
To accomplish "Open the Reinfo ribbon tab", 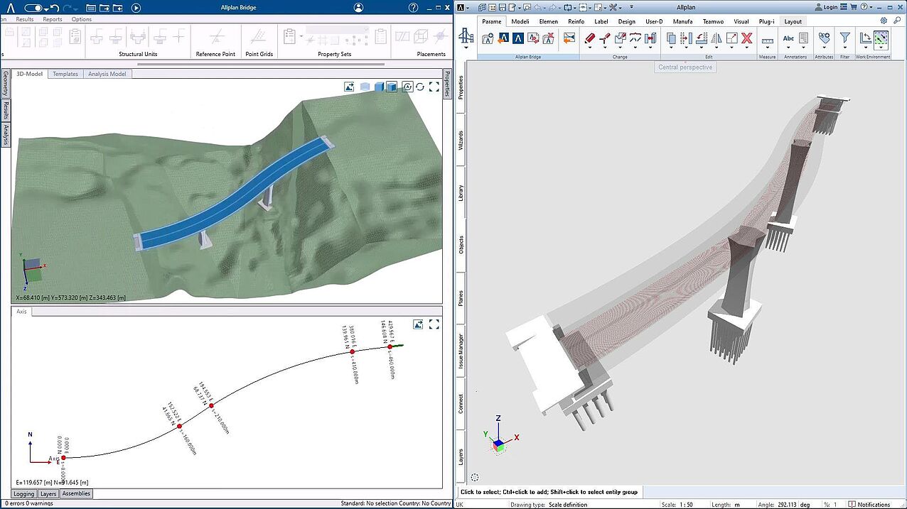I will pyautogui.click(x=576, y=21).
